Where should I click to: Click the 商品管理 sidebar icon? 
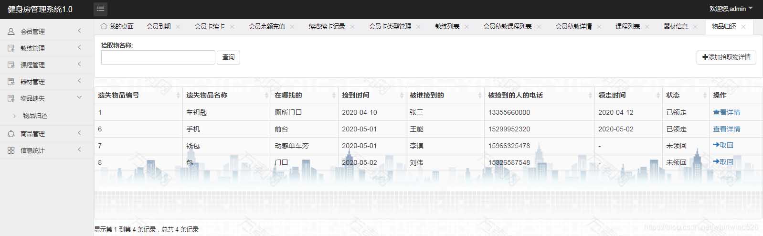point(11,134)
